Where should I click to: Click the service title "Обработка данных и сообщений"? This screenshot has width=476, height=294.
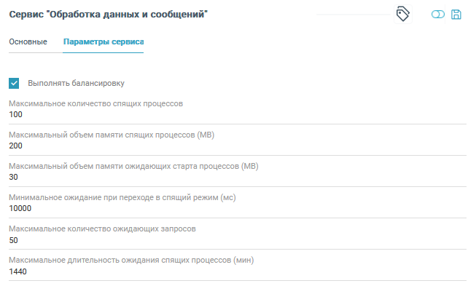[x=109, y=15]
